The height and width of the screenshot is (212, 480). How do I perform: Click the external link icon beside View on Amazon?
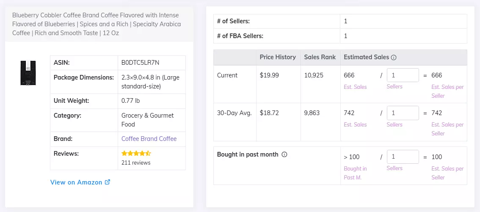tap(108, 182)
